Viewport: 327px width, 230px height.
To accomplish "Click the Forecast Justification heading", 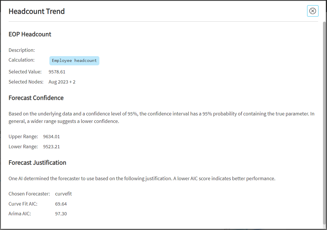I will [37, 163].
